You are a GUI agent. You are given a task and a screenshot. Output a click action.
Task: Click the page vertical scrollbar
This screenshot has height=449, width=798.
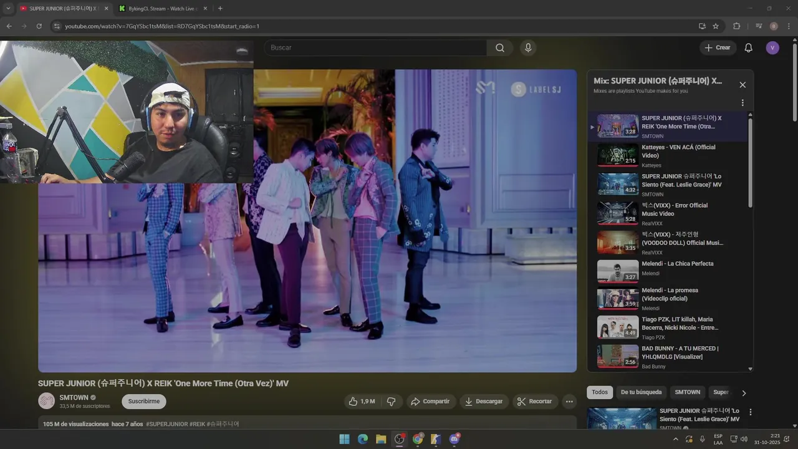pyautogui.click(x=794, y=81)
